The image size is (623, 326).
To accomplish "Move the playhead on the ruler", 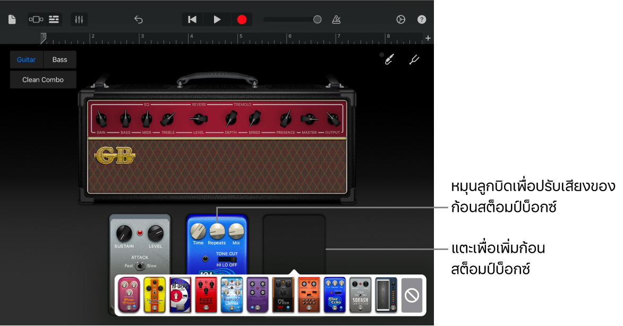I will pyautogui.click(x=44, y=38).
